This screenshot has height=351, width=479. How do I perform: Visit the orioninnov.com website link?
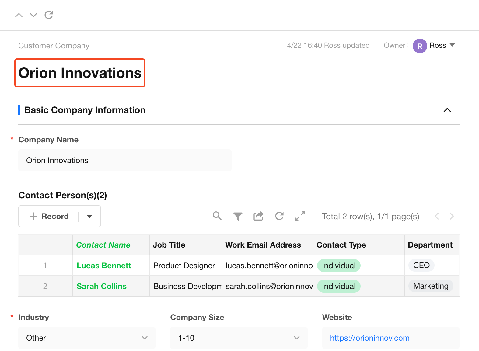point(370,338)
